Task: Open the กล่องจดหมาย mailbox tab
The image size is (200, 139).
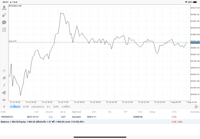Action: click(37, 107)
